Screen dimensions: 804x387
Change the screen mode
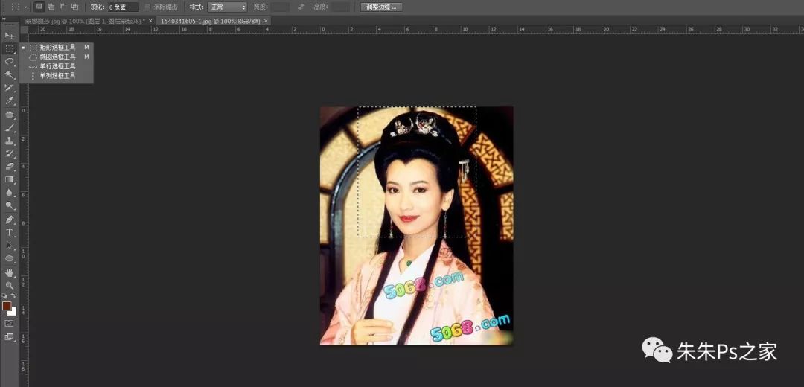pyautogui.click(x=9, y=337)
